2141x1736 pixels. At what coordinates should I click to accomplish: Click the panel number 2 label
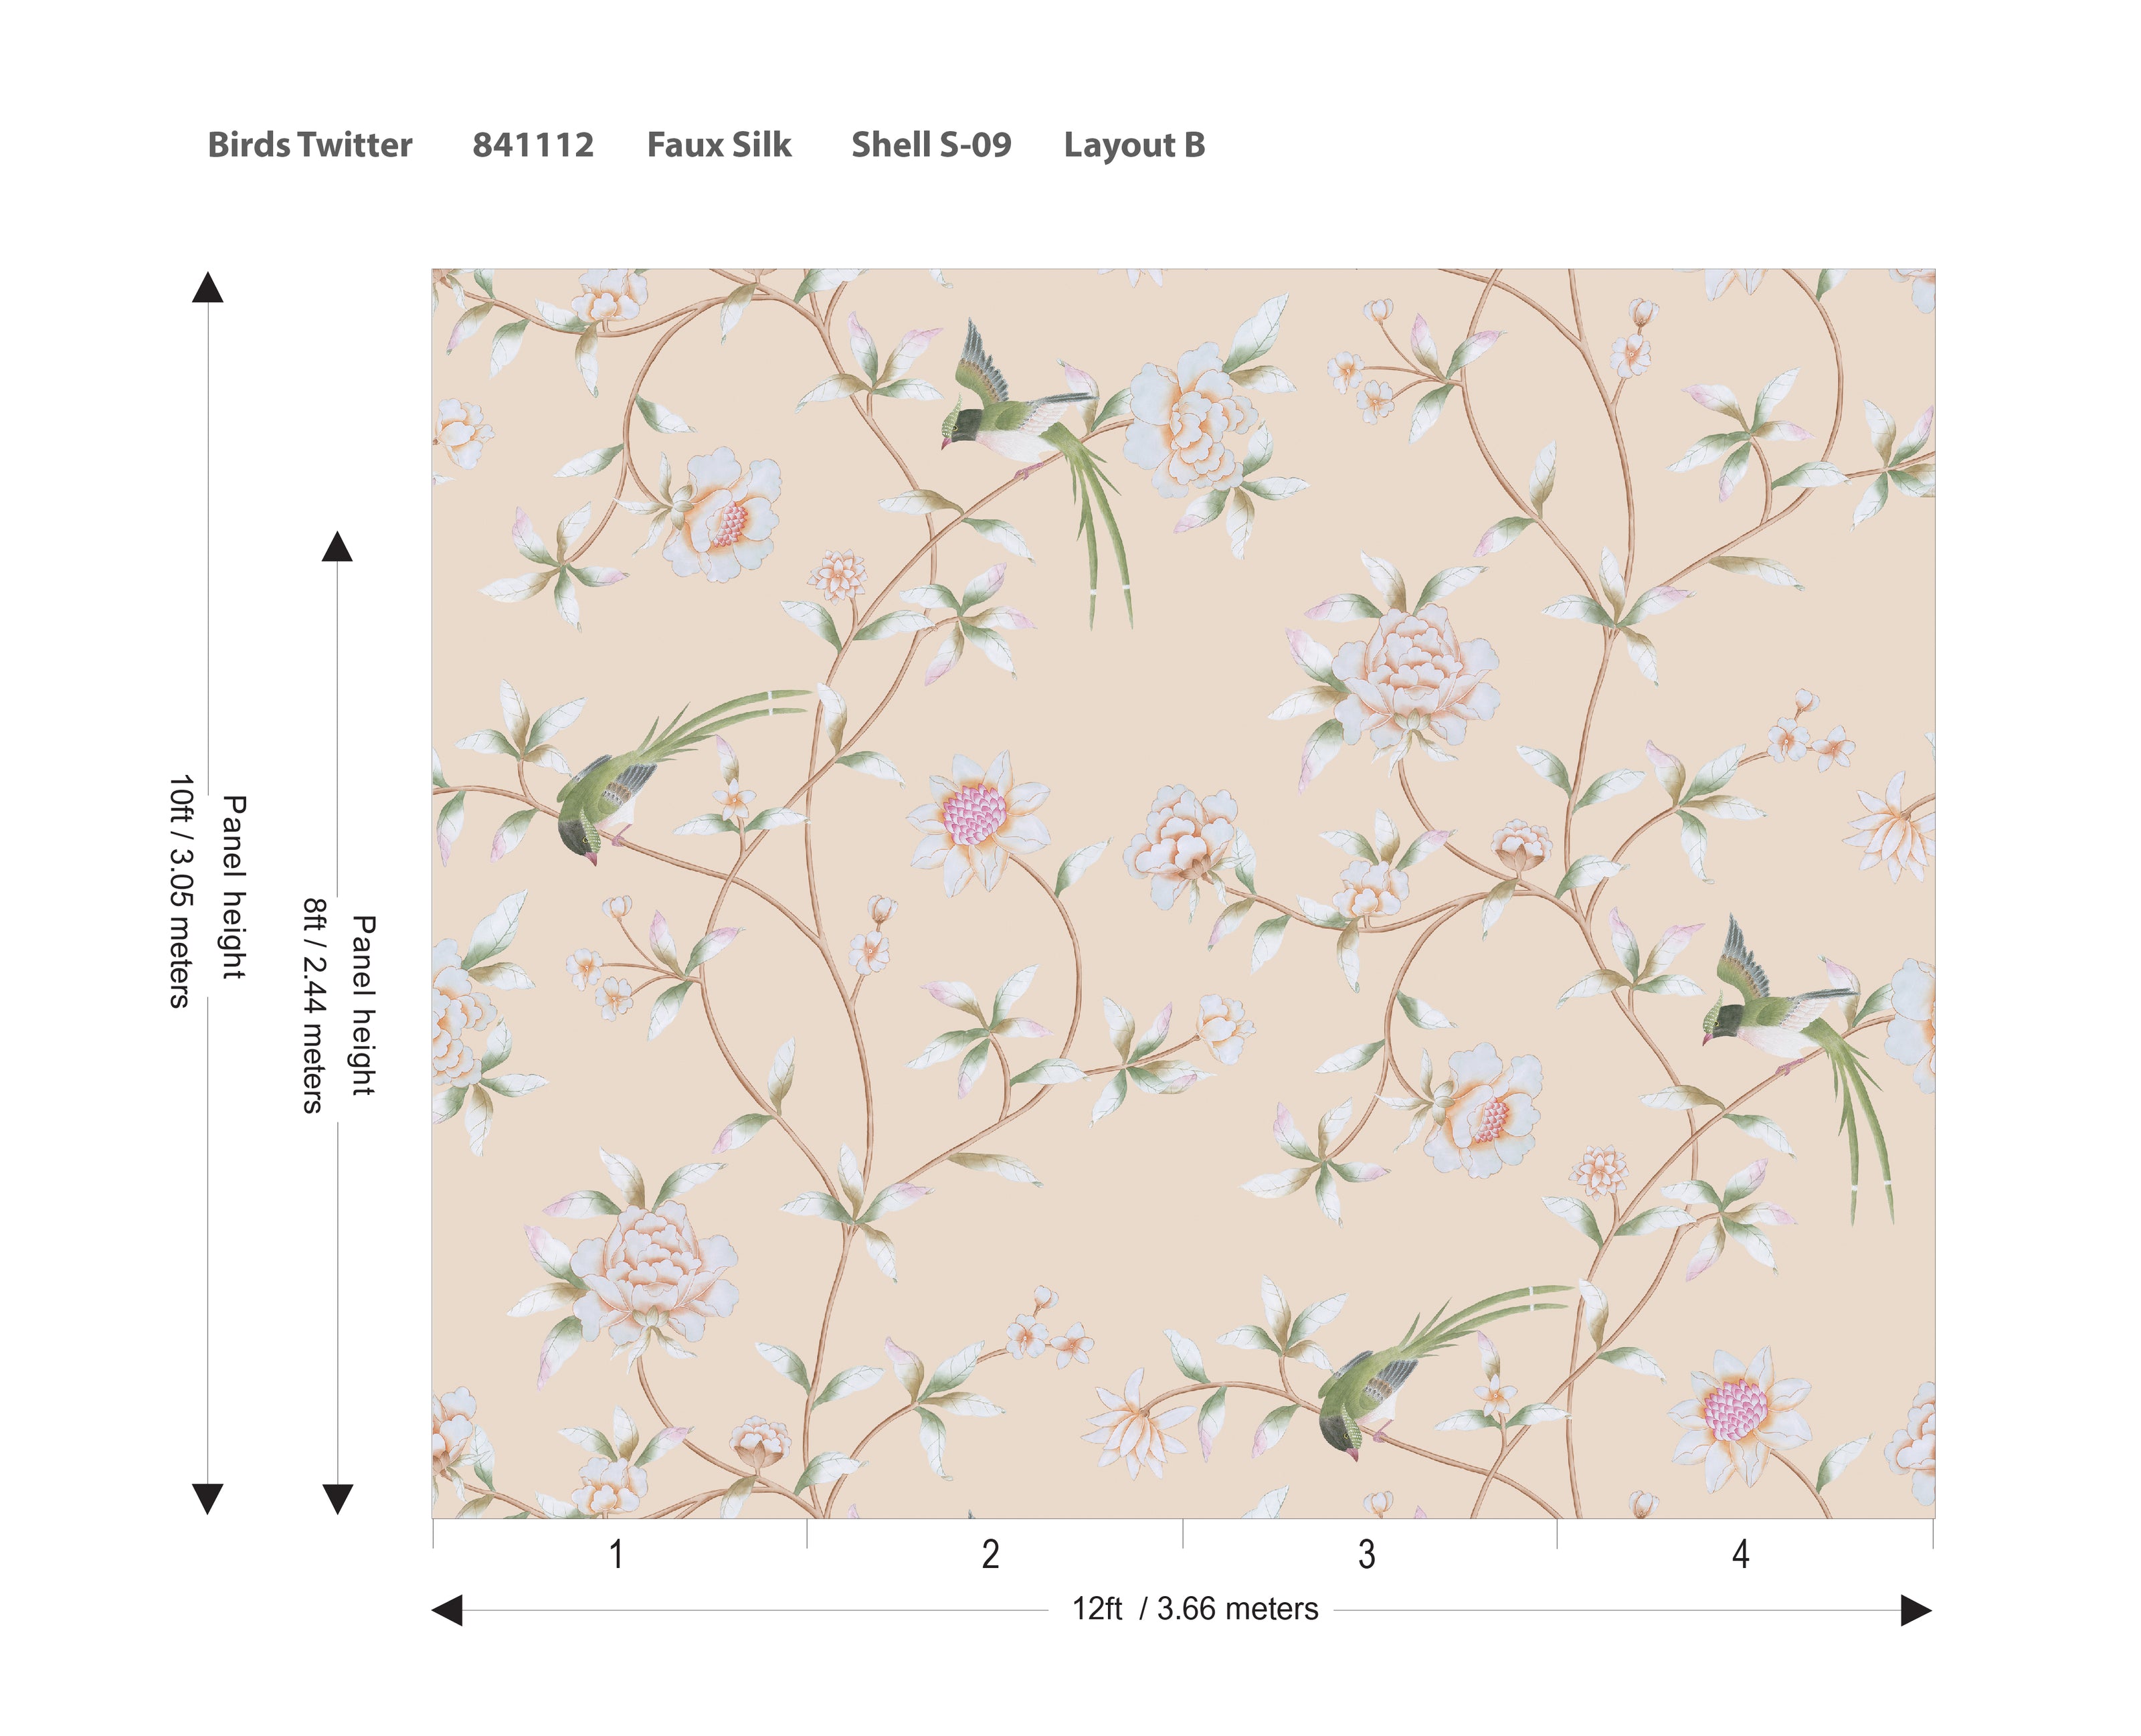[x=990, y=1554]
